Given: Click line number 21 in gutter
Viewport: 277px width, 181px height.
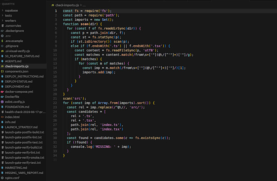Looking at the screenshot, I should click(55, 99).
